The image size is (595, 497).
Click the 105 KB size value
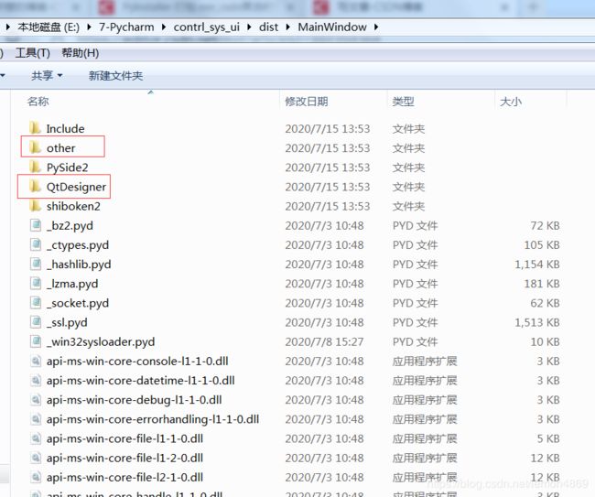[542, 244]
